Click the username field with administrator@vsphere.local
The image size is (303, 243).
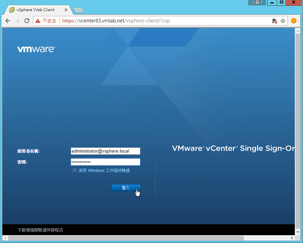[106, 151]
